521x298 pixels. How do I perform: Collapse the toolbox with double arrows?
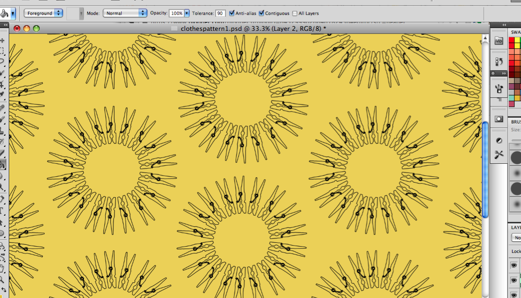coord(5,25)
